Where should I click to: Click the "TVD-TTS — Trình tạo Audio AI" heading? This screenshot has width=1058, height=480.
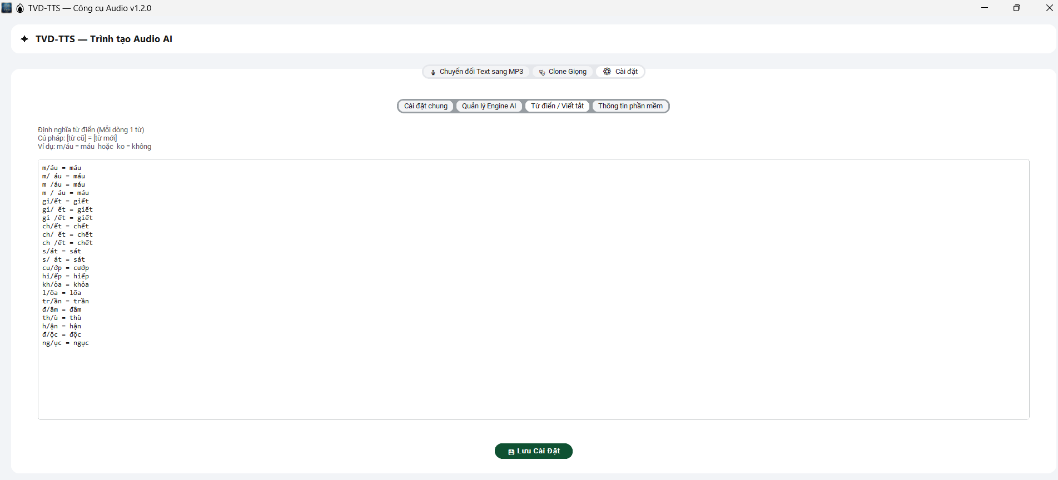click(104, 39)
